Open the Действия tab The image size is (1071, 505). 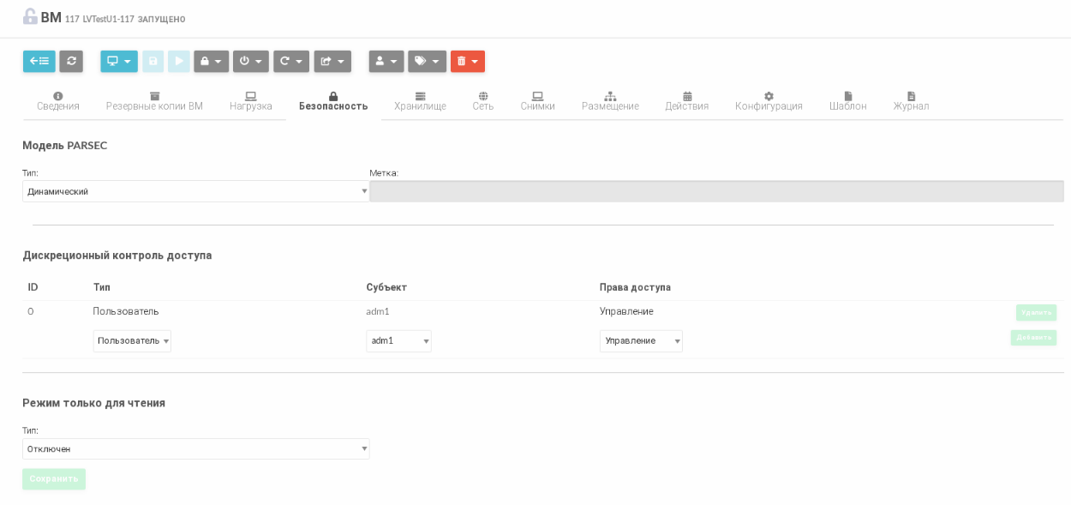click(x=687, y=101)
